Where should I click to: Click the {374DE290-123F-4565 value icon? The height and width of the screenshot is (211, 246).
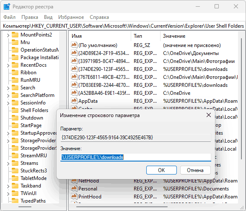[74, 69]
